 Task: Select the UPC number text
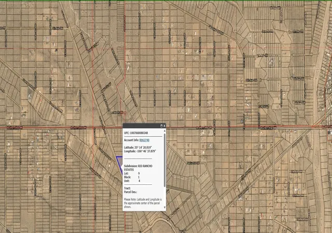coord(139,133)
